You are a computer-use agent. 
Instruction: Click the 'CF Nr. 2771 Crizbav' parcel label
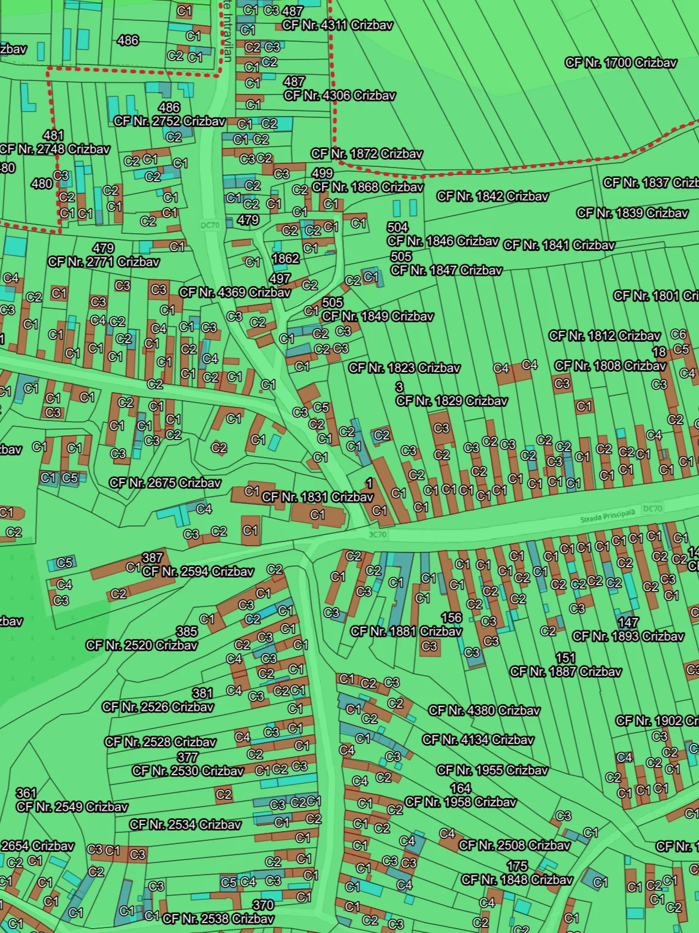(x=104, y=262)
